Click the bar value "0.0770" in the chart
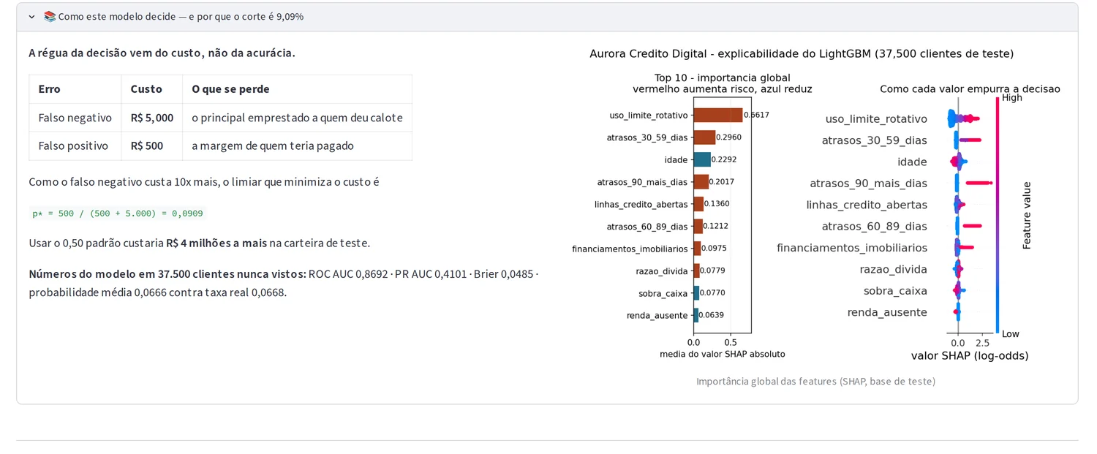1097x454 pixels. tap(712, 293)
